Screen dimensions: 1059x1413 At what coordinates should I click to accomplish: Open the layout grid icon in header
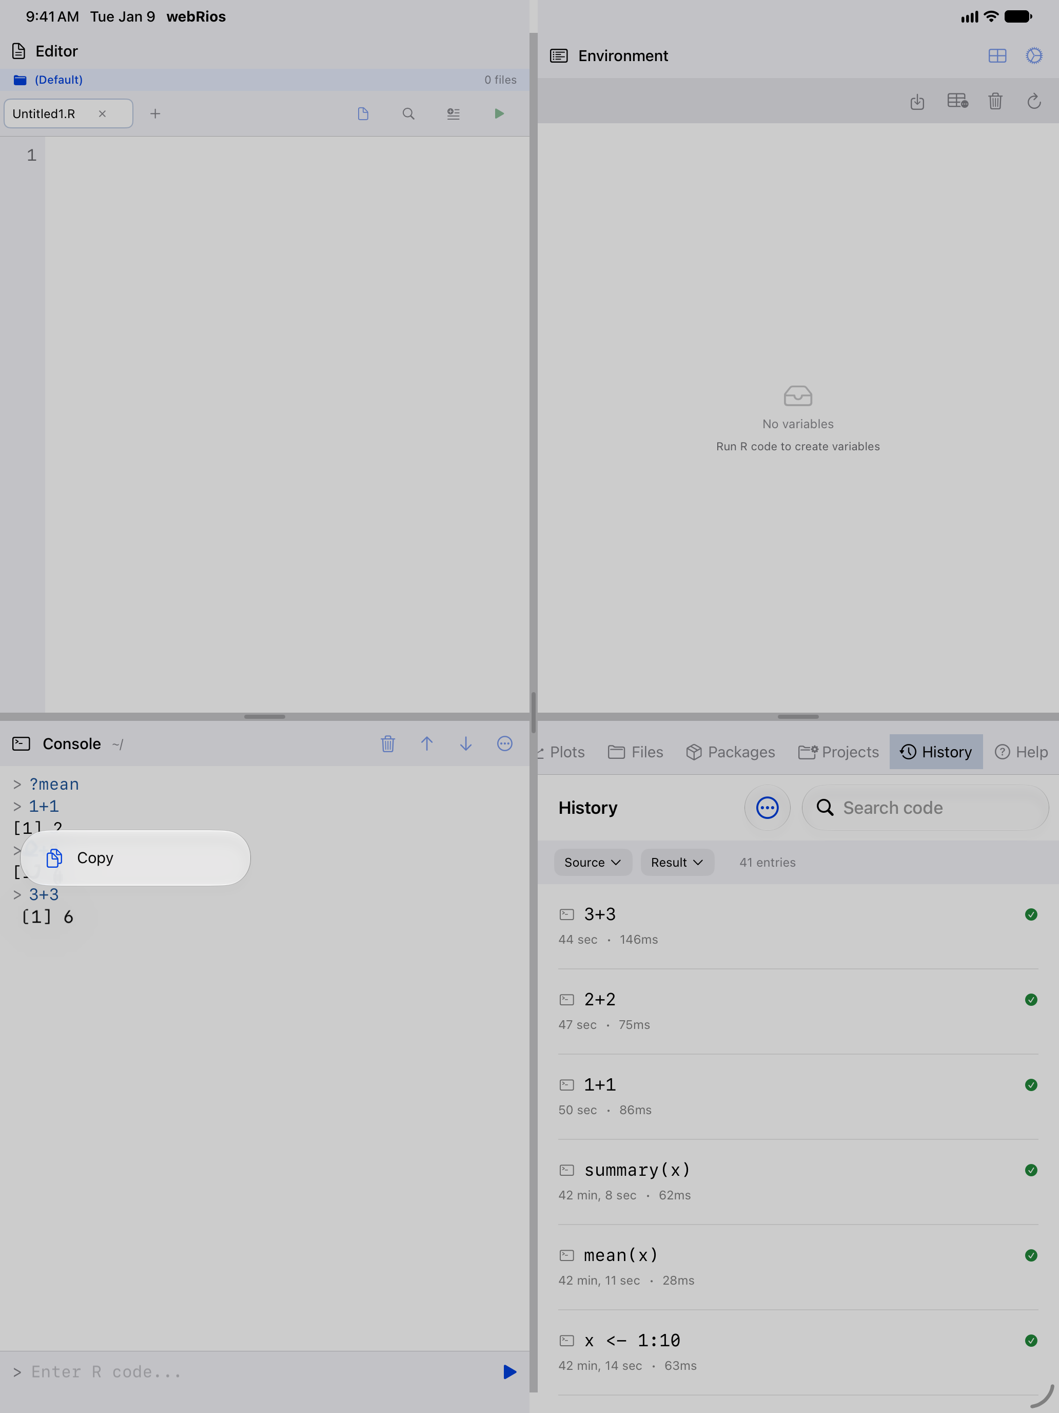tap(997, 56)
